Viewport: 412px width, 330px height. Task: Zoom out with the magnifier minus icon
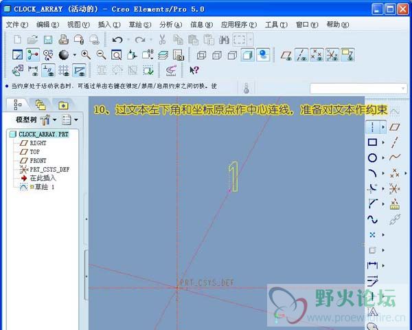(x=101, y=55)
